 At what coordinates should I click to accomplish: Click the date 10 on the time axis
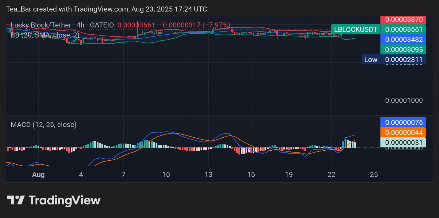point(166,175)
